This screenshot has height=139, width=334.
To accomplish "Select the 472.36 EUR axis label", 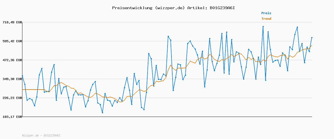I will pyautogui.click(x=12, y=60).
